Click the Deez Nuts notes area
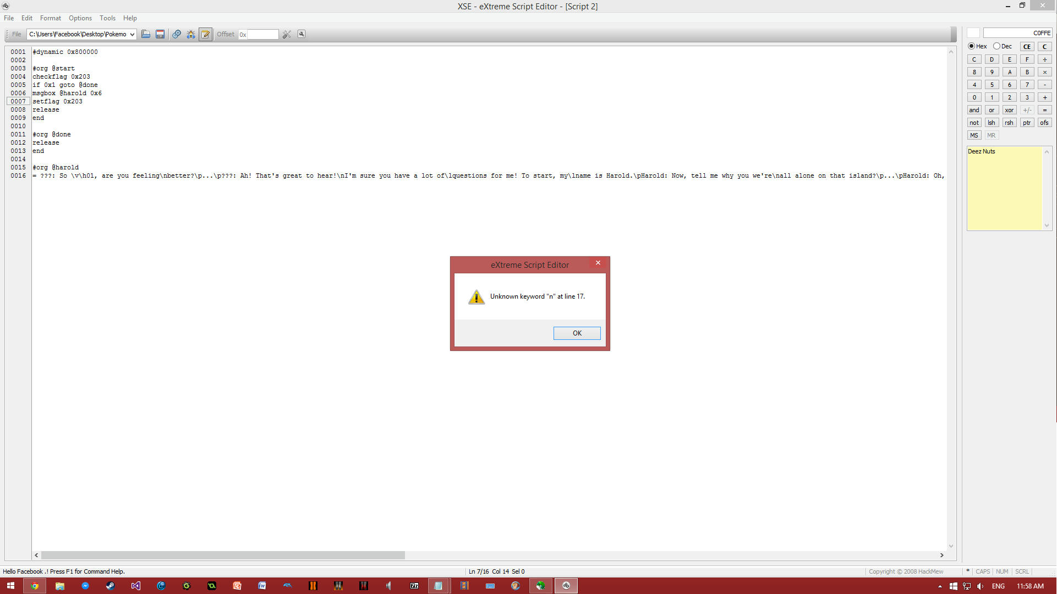Screen dimensions: 1057x594 (1007, 189)
